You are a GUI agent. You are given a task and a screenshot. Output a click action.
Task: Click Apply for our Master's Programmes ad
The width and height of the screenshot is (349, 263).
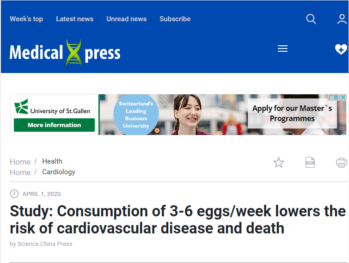(x=292, y=114)
